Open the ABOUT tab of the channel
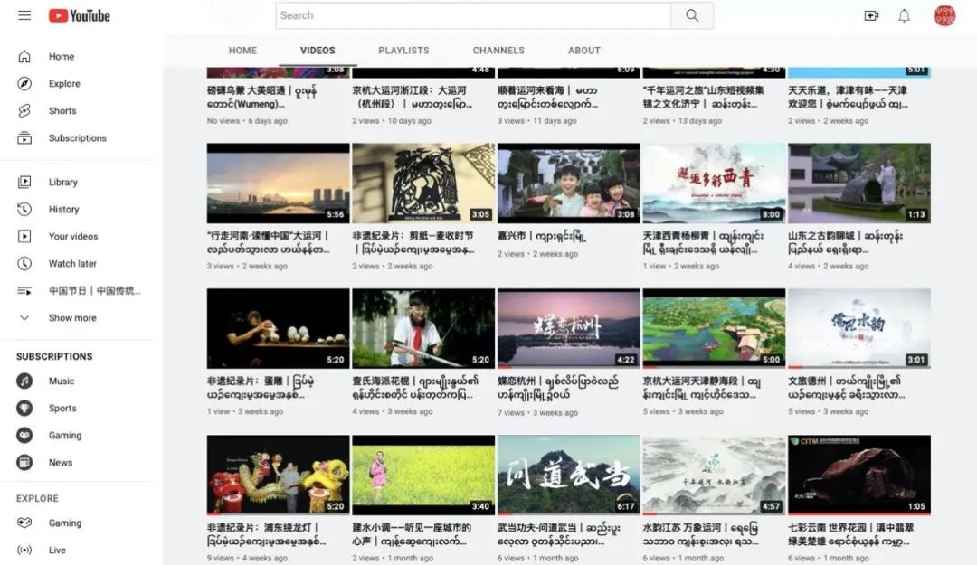 coord(583,51)
